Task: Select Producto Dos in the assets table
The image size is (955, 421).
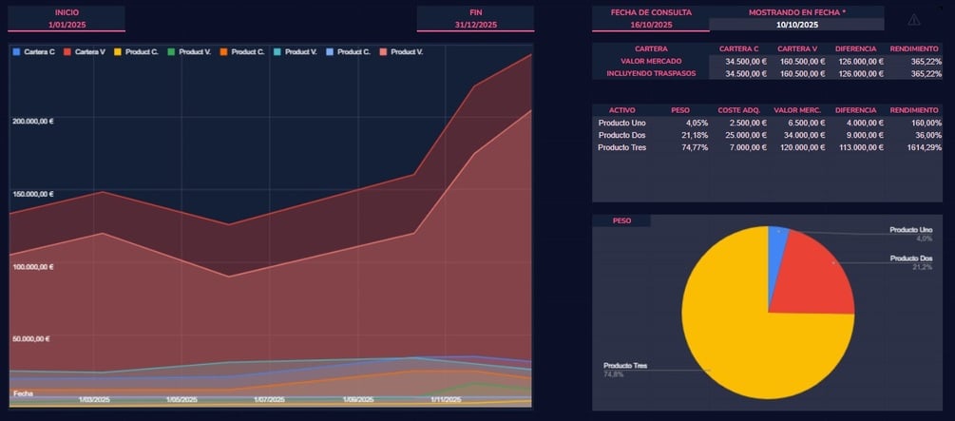Action: (x=621, y=135)
